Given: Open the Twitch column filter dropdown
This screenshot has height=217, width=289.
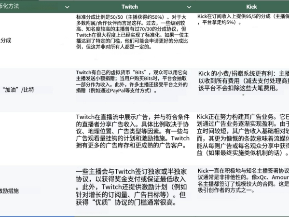Looking at the screenshot, I should click(189, 7).
